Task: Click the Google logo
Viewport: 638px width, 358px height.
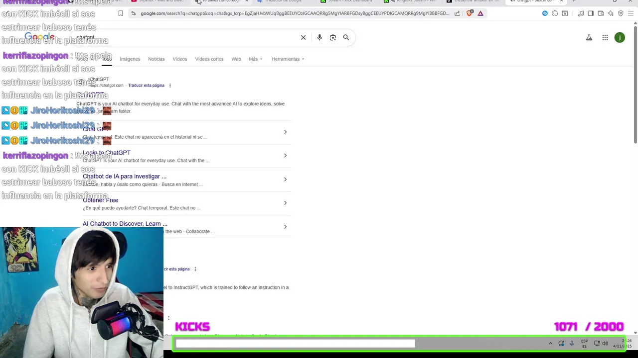Action: pos(39,37)
